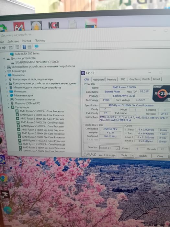Click the printer icon beside Опашки за печат
The image size is (170, 227).
[x=12, y=100]
